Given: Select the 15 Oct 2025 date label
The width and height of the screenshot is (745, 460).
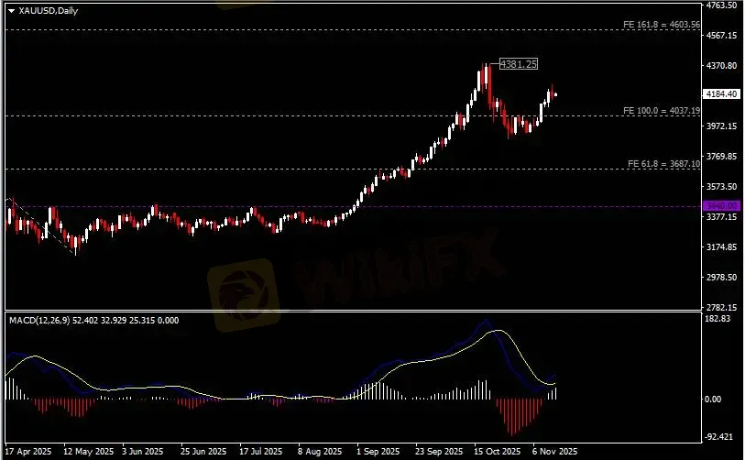Looking at the screenshot, I should point(498,452).
